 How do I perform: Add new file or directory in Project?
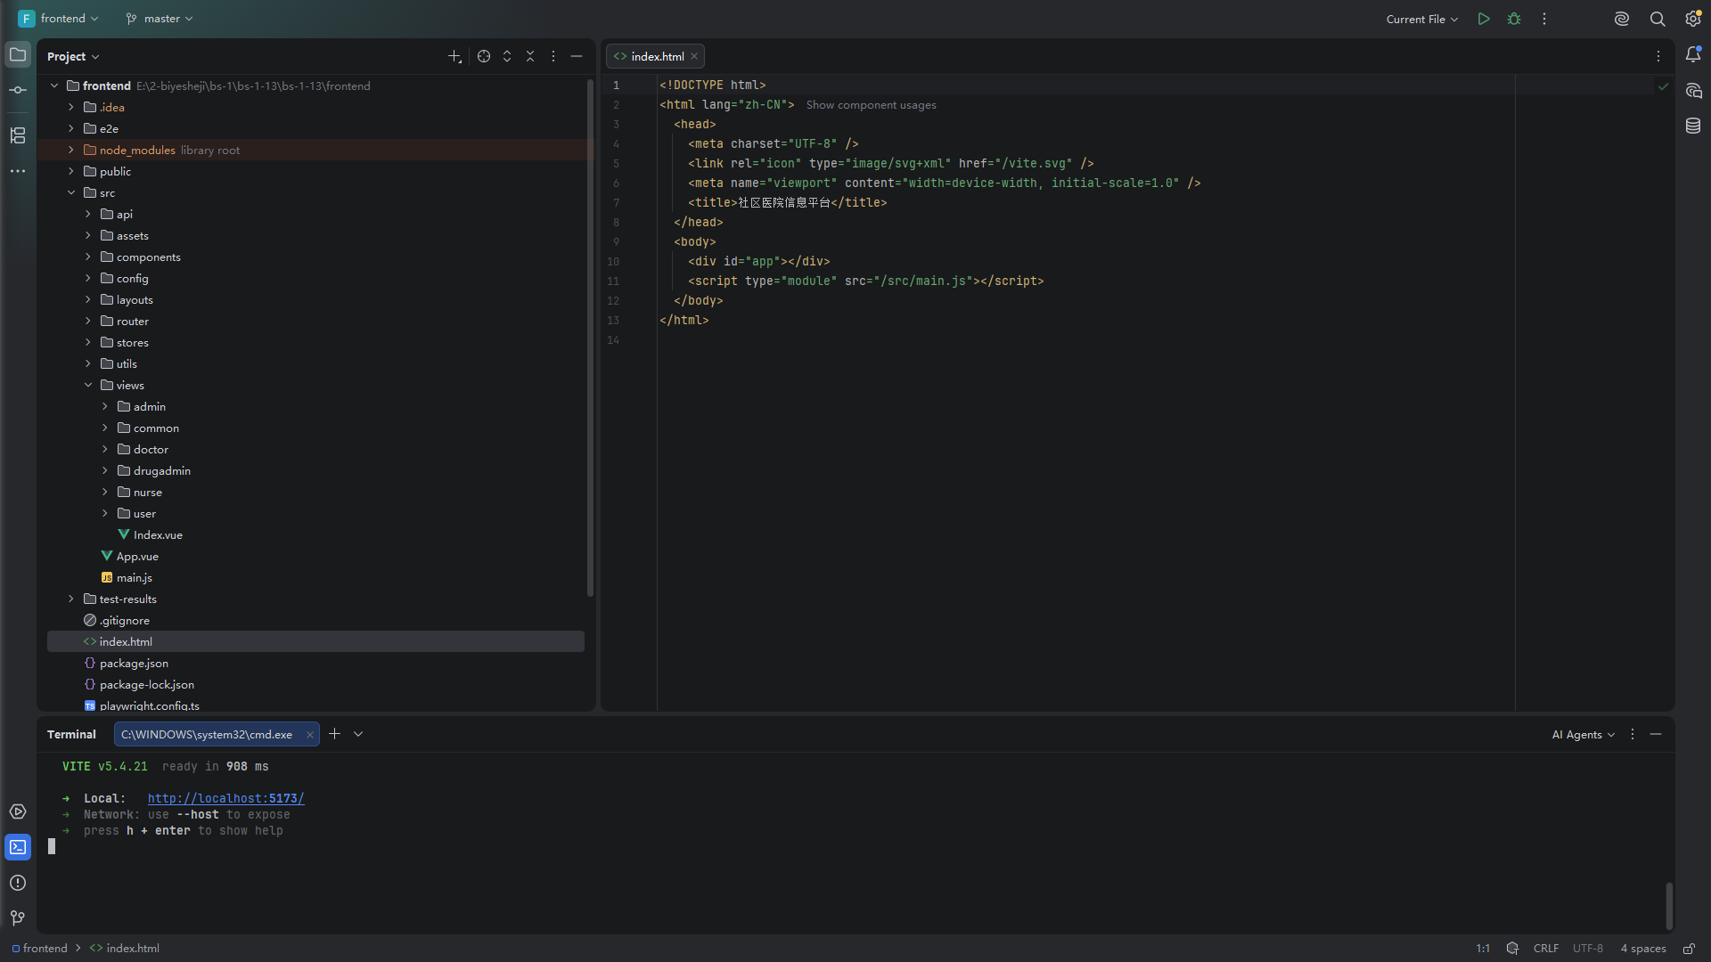pyautogui.click(x=454, y=56)
